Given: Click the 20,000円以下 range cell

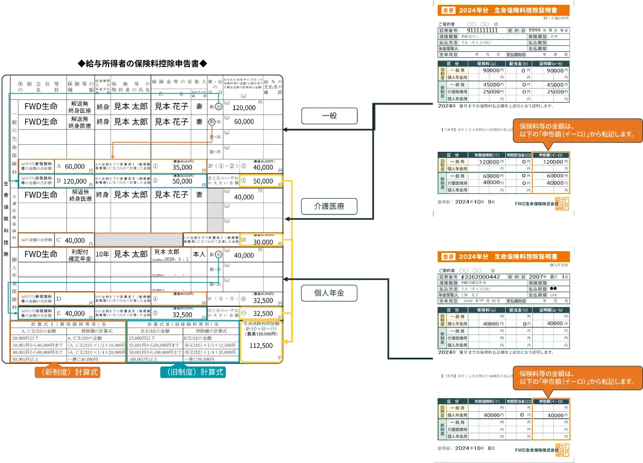Looking at the screenshot, I should (x=25, y=338).
